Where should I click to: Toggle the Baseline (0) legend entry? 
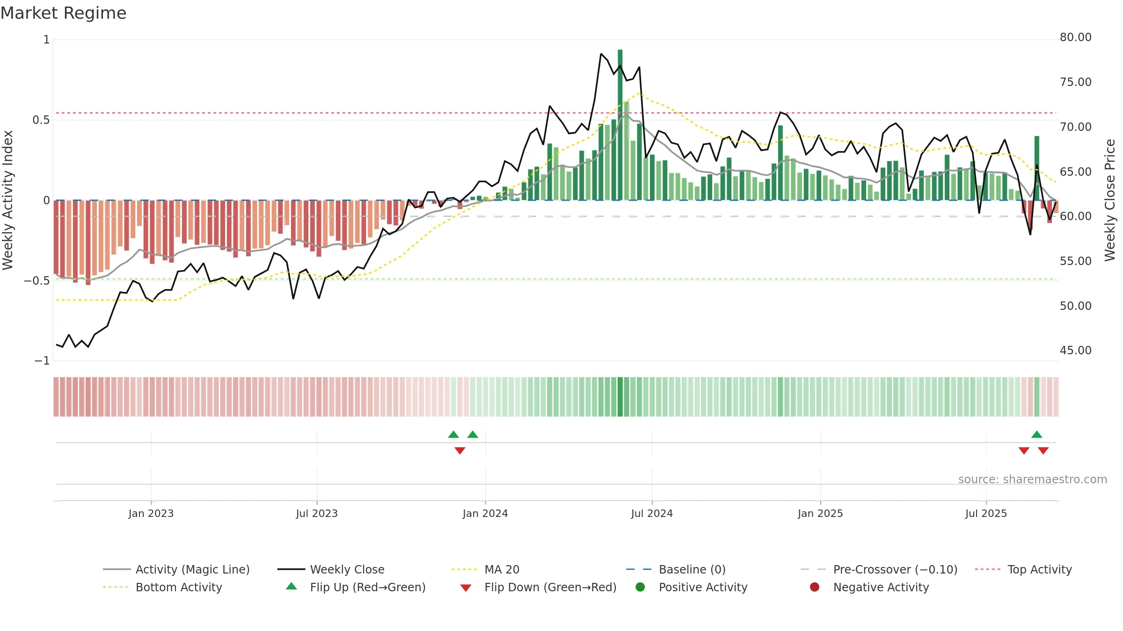click(x=676, y=569)
